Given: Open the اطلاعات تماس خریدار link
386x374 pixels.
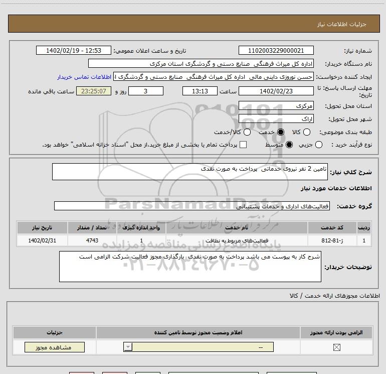Looking at the screenshot, I should tap(84, 77).
